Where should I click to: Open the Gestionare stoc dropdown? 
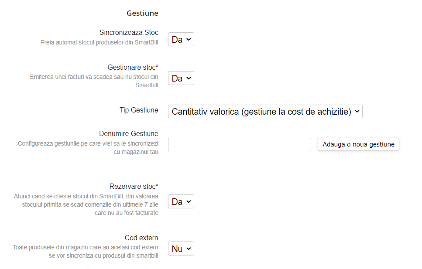coord(181,78)
